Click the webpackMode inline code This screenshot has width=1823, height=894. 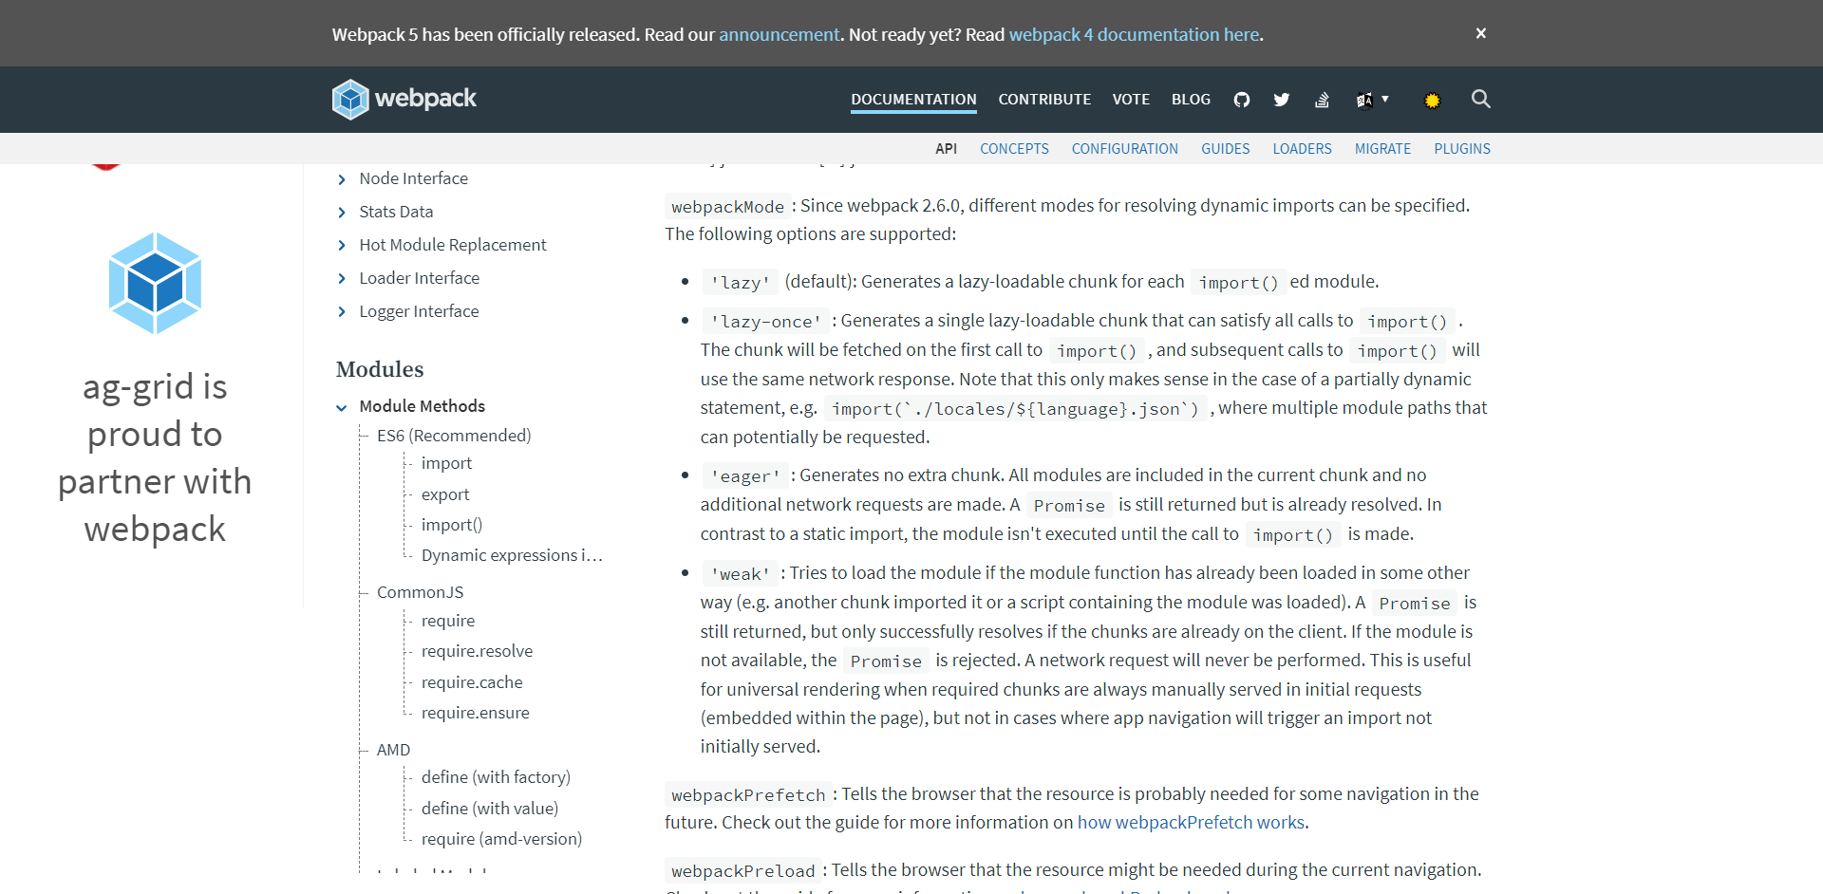click(x=727, y=207)
